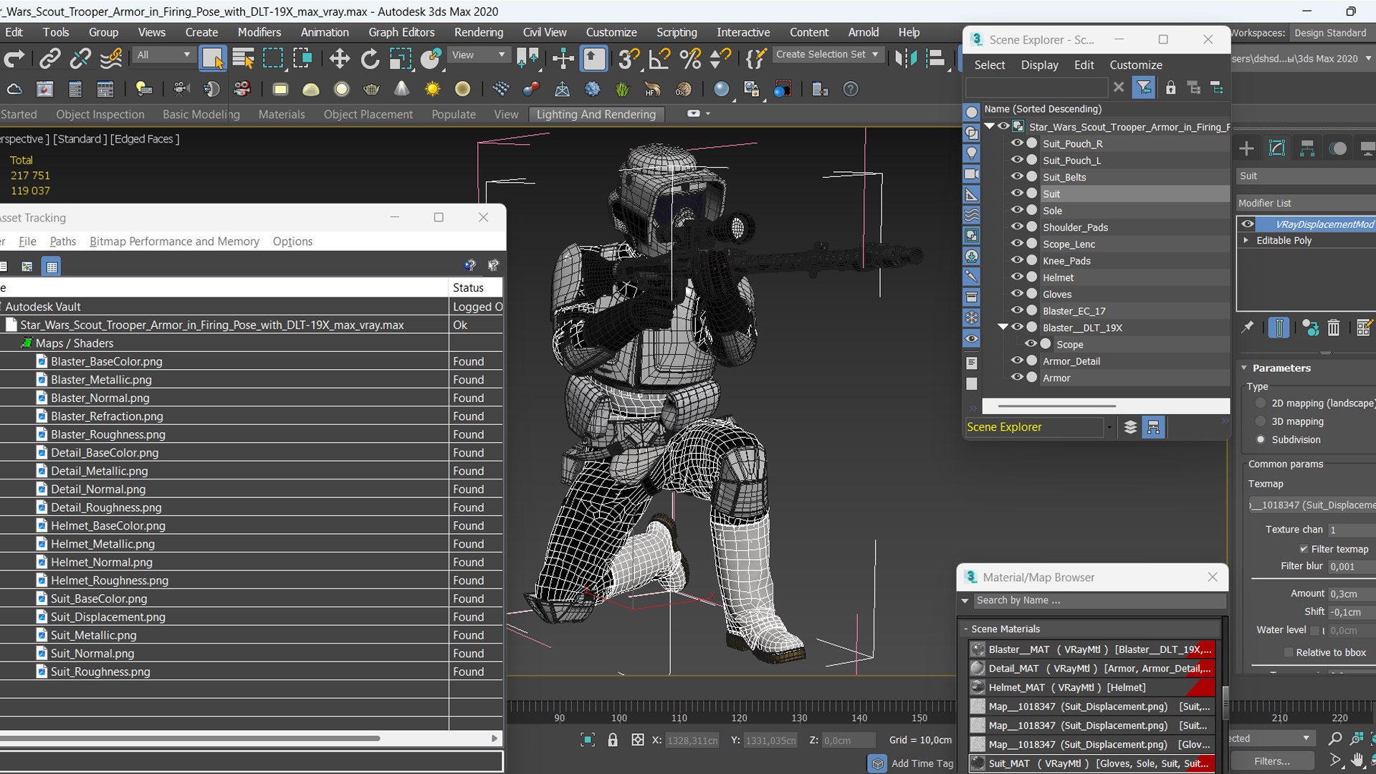Click the sun light icon
Image resolution: width=1376 pixels, height=774 pixels.
point(432,89)
